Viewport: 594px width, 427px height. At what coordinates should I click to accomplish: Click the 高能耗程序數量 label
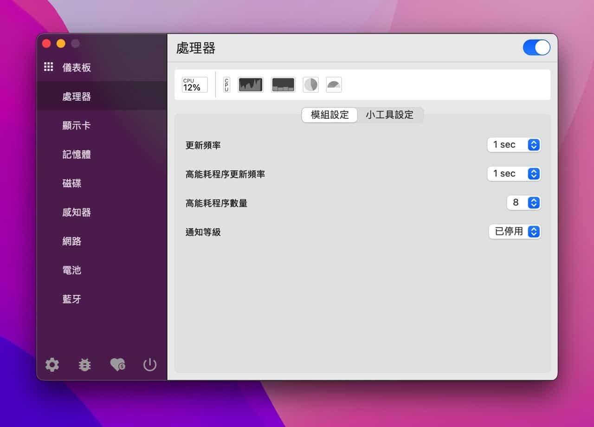point(216,203)
